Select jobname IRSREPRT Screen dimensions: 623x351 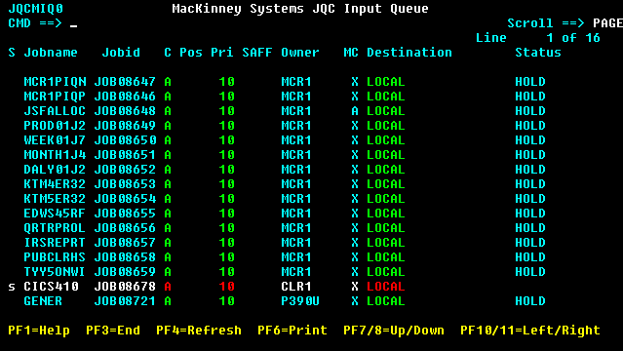tap(55, 243)
